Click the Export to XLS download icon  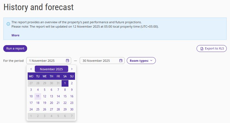(202, 49)
